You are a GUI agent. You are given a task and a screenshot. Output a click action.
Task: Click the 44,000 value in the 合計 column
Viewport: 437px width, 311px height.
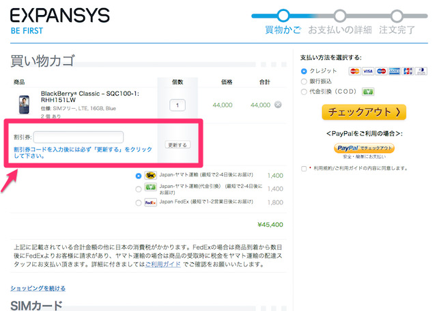260,105
